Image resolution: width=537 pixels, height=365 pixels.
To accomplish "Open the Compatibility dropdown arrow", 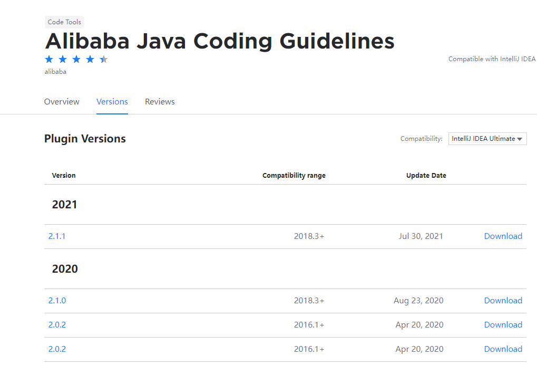I will tap(519, 139).
